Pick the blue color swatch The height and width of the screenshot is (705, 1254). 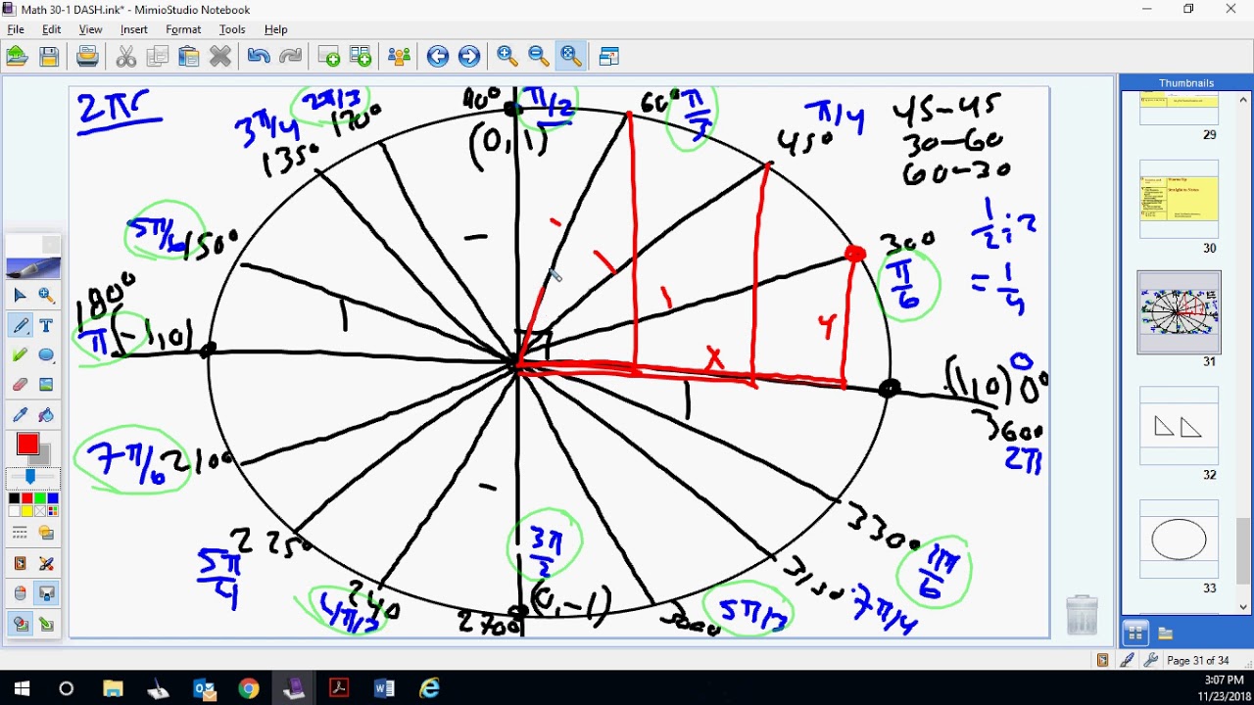click(53, 499)
